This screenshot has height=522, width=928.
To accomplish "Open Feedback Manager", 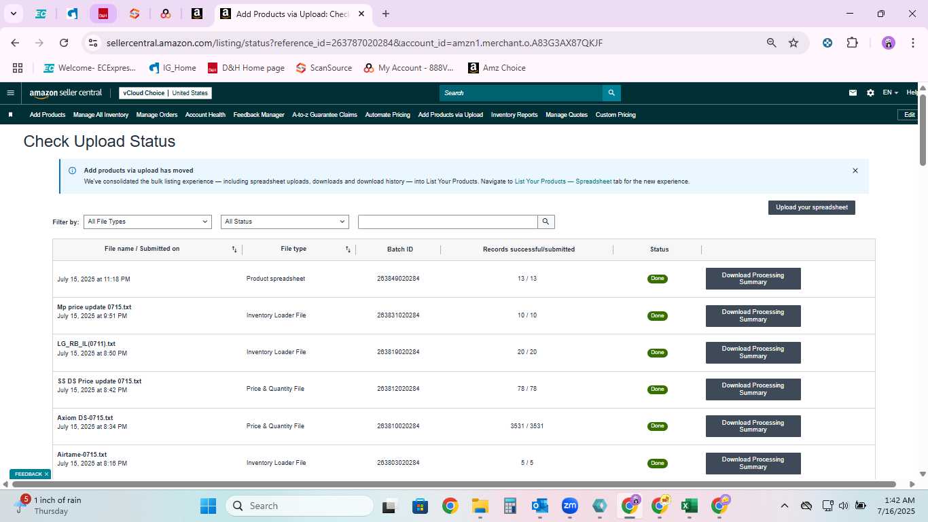I will click(259, 115).
